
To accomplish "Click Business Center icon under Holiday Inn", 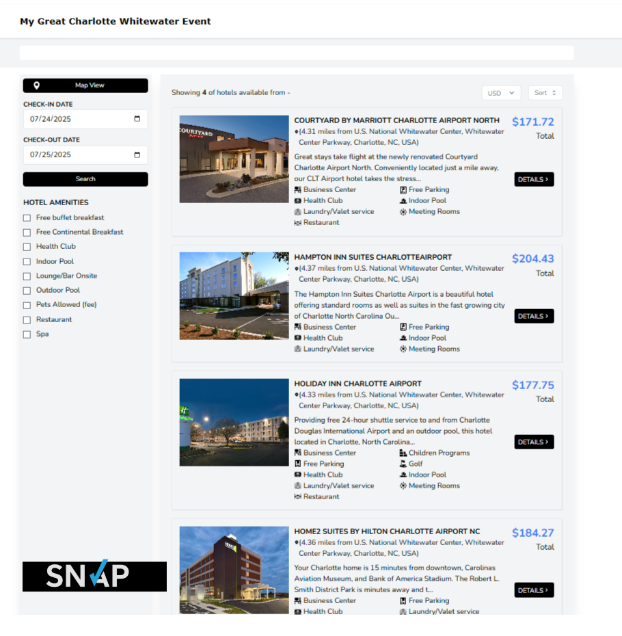I will pos(297,453).
